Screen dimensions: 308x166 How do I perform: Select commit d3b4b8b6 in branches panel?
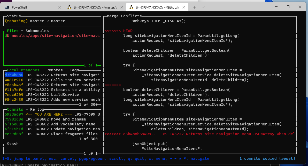tap(52, 75)
